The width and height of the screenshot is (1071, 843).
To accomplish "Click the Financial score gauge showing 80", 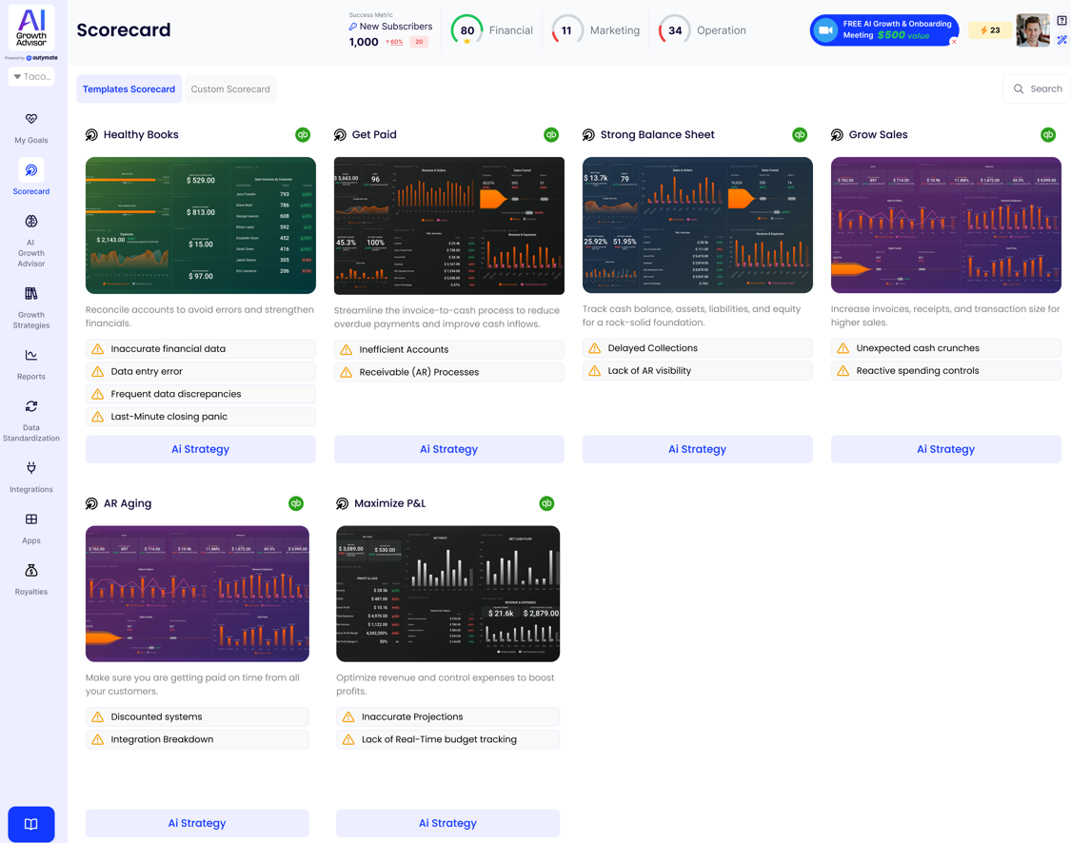I will 466,30.
